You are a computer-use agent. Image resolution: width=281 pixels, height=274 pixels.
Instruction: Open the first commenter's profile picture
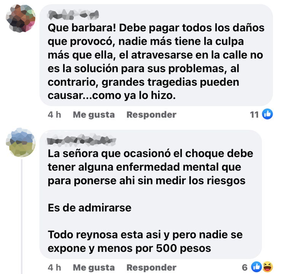[x=21, y=19]
